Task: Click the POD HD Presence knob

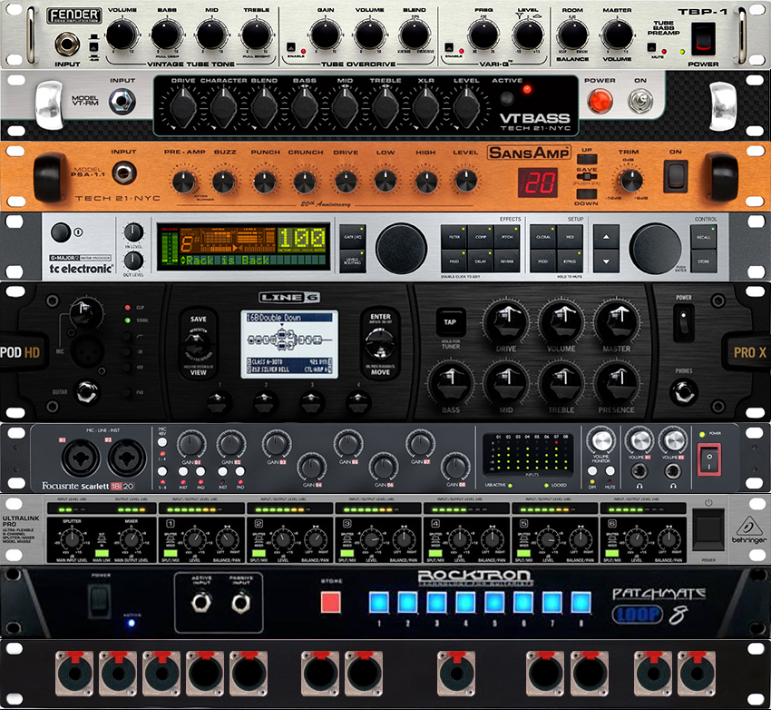Action: click(617, 383)
